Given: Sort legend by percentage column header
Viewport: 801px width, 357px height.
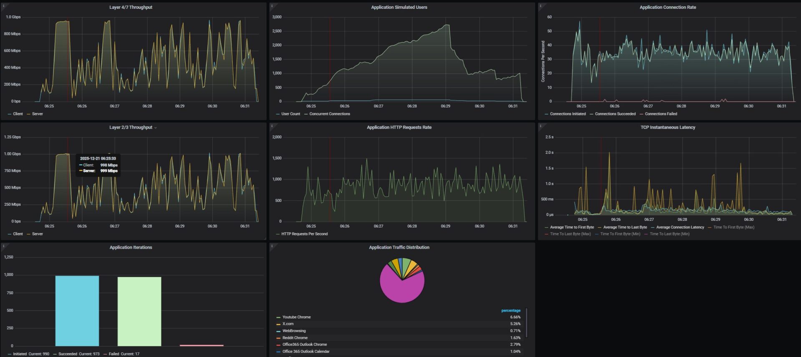Looking at the screenshot, I should coord(511,310).
